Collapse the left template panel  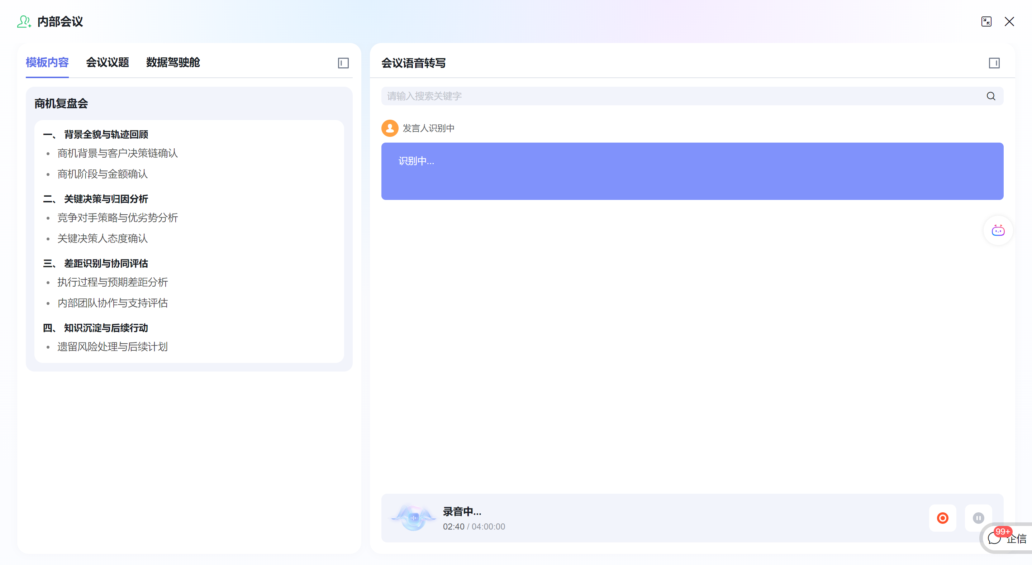(x=343, y=63)
